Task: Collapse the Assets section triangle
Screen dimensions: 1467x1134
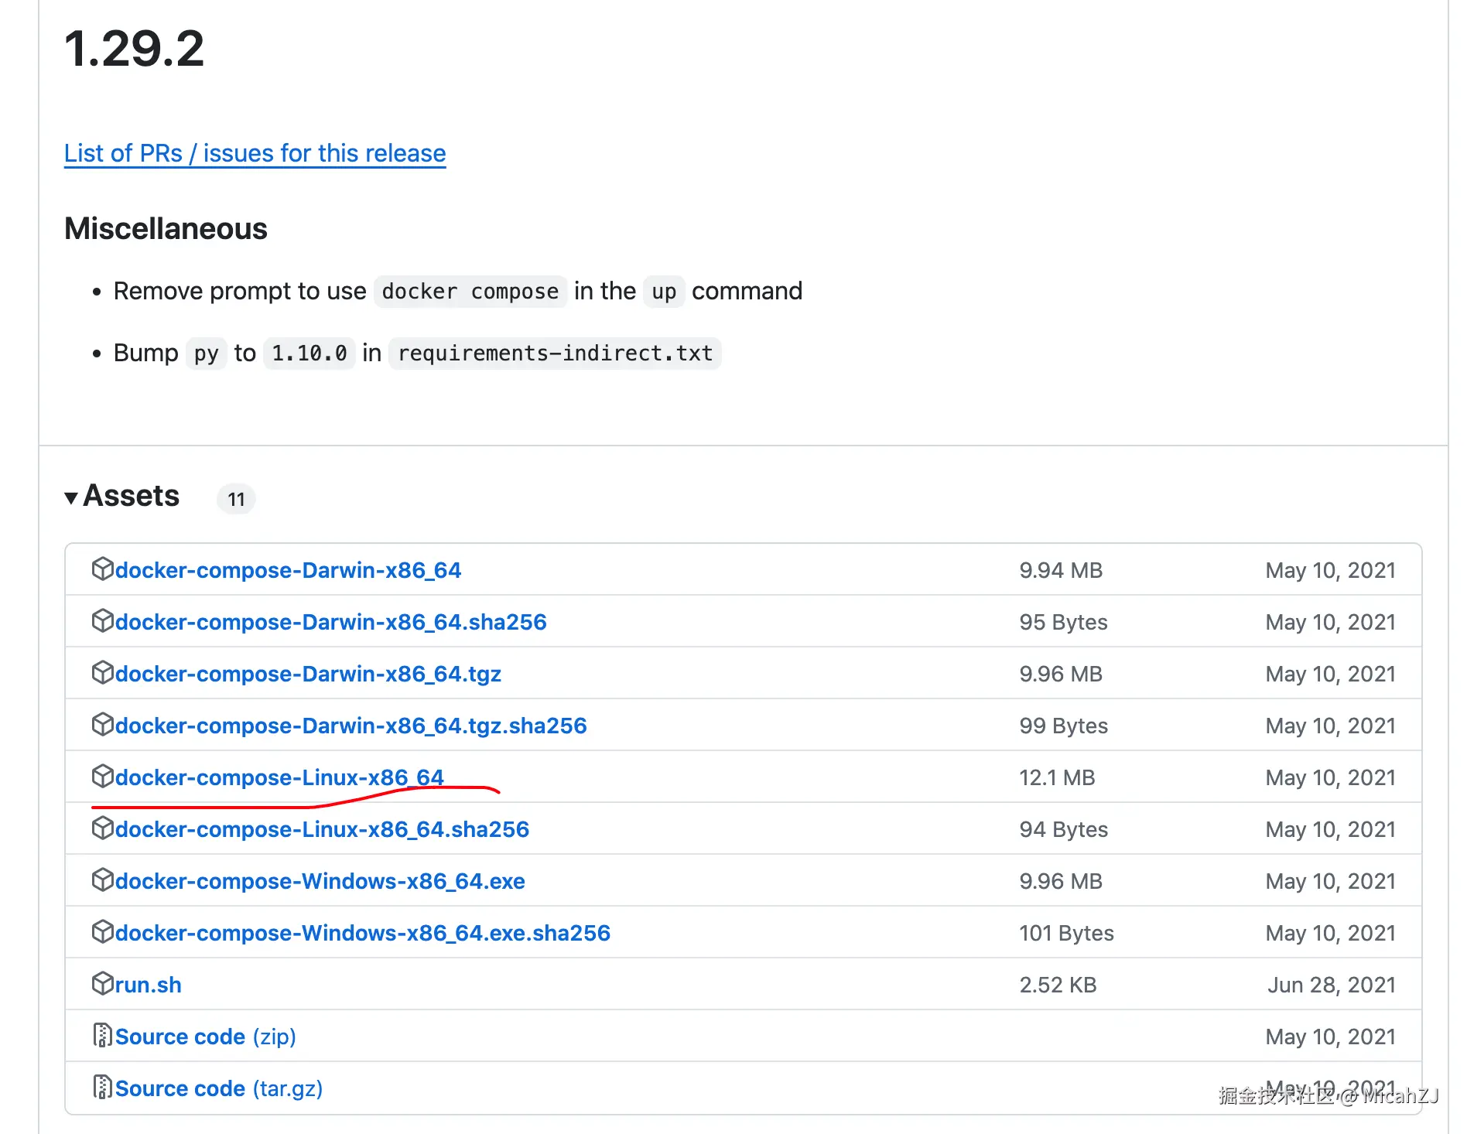Action: [x=71, y=497]
